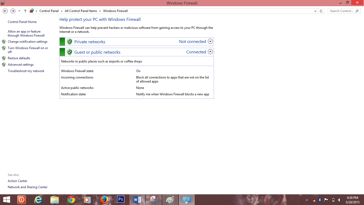Click the Windows Firewall title bar icon

tap(3, 3)
